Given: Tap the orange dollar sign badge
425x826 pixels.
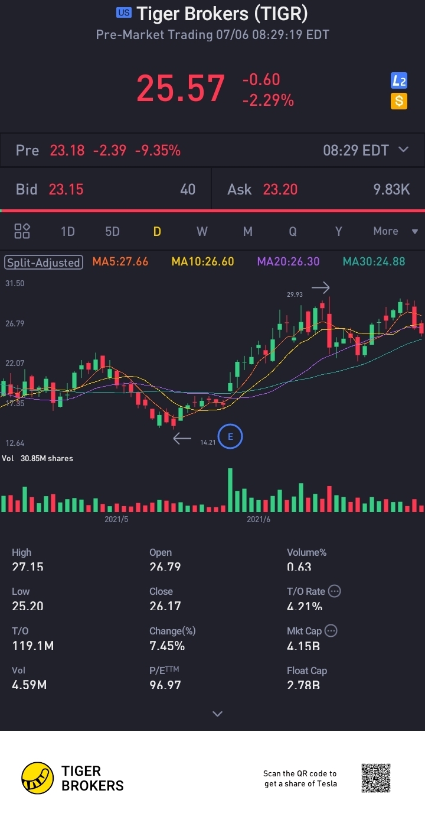Looking at the screenshot, I should (399, 101).
